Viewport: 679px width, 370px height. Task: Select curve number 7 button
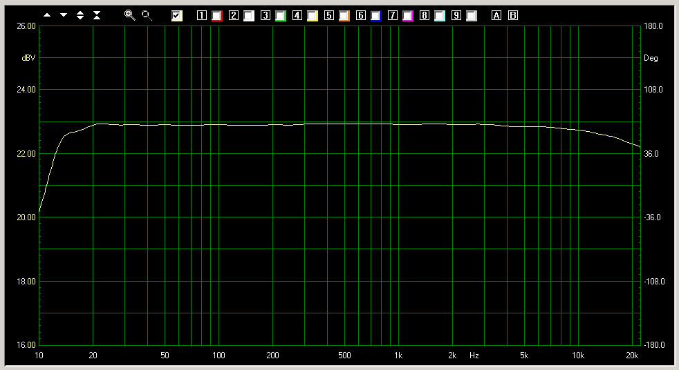pos(393,16)
